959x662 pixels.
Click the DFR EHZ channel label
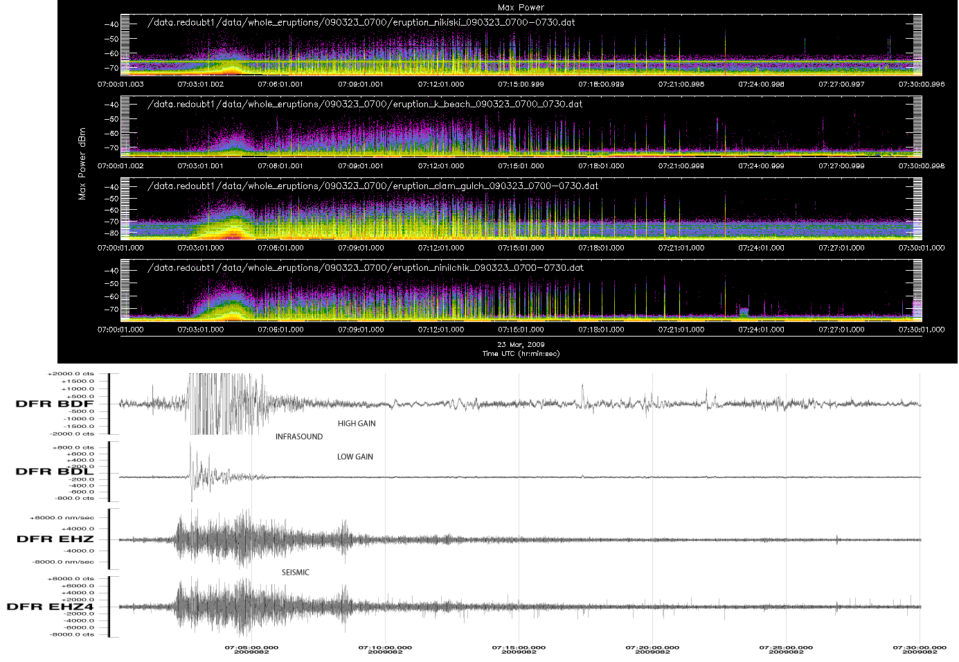[x=55, y=539]
